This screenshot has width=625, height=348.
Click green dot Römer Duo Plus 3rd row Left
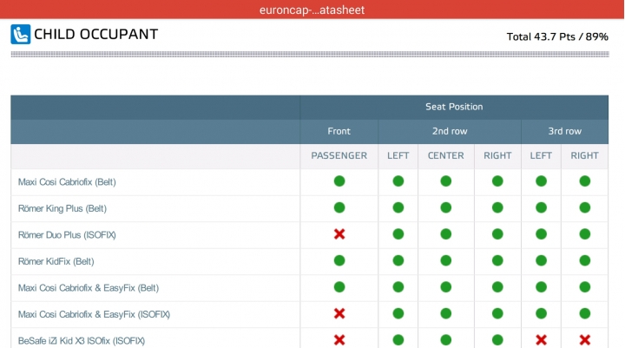tap(541, 234)
